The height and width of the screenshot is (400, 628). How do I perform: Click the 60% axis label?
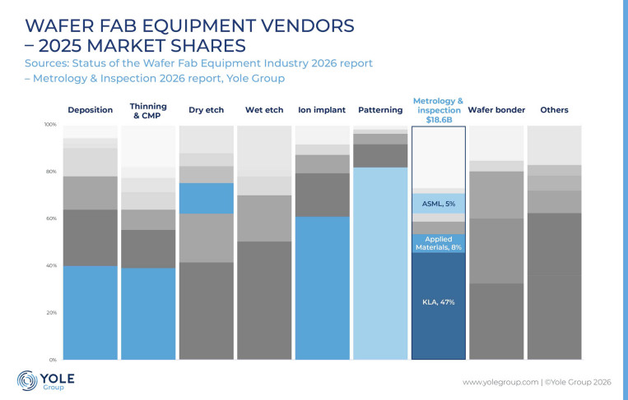(51, 218)
